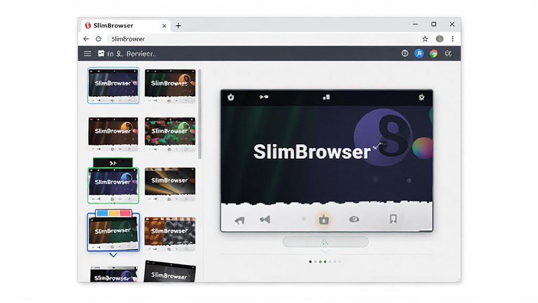
Task: Click the black tab atop the green-outlined thumbnail
Action: [113, 163]
